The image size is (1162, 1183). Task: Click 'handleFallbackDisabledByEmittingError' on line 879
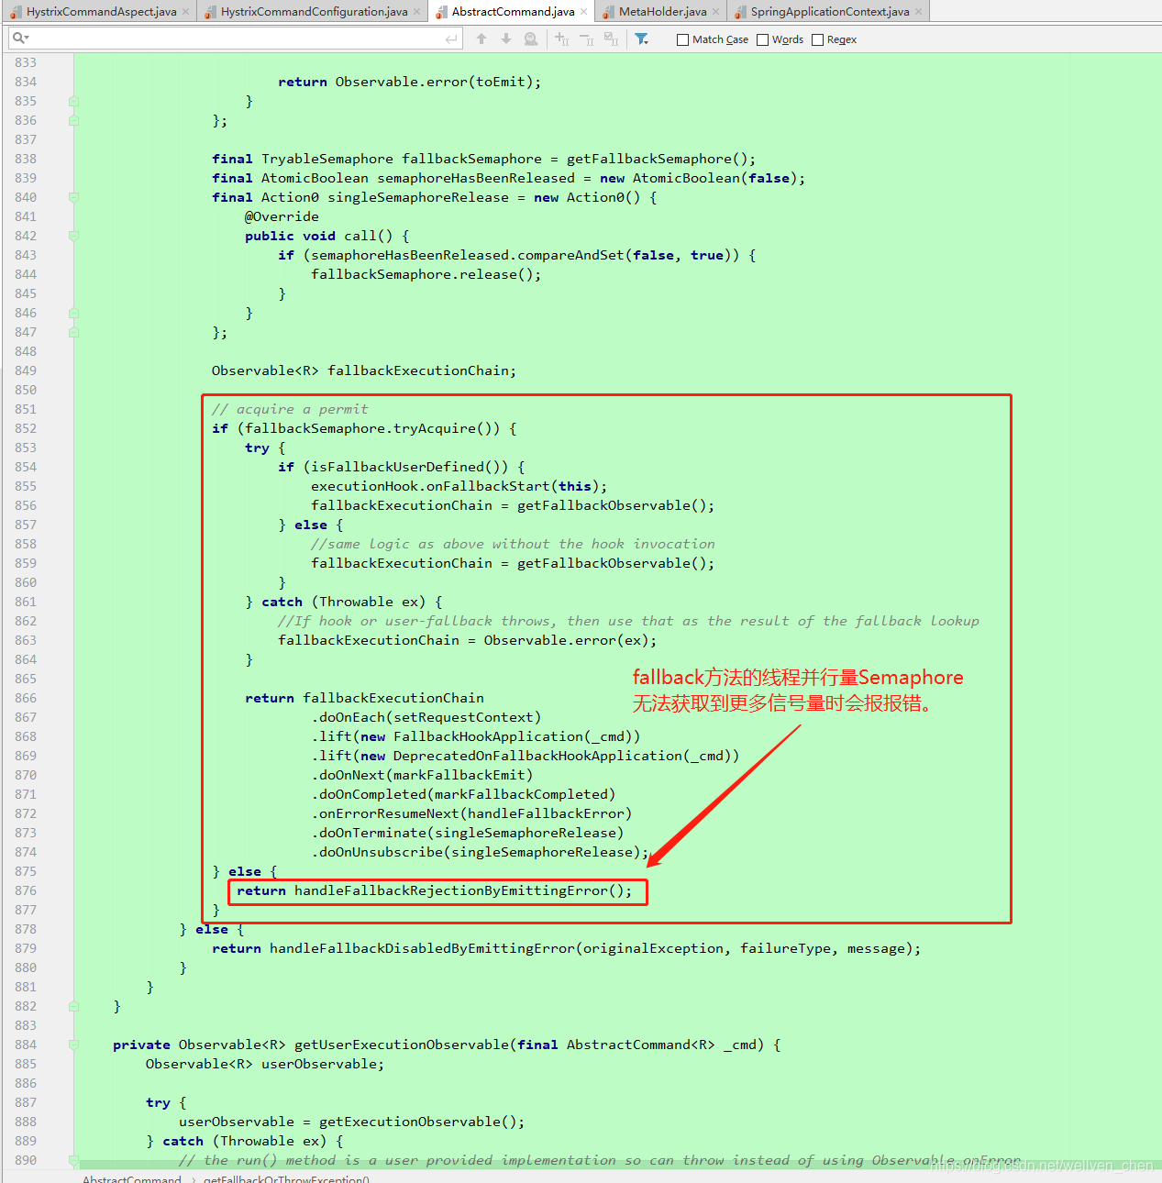pyautogui.click(x=423, y=948)
